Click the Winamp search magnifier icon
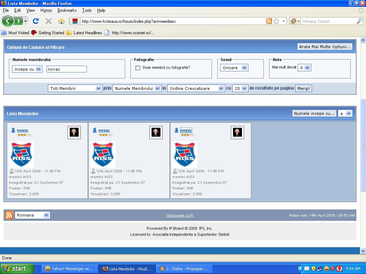This screenshot has width=366, height=274. coord(359,21)
